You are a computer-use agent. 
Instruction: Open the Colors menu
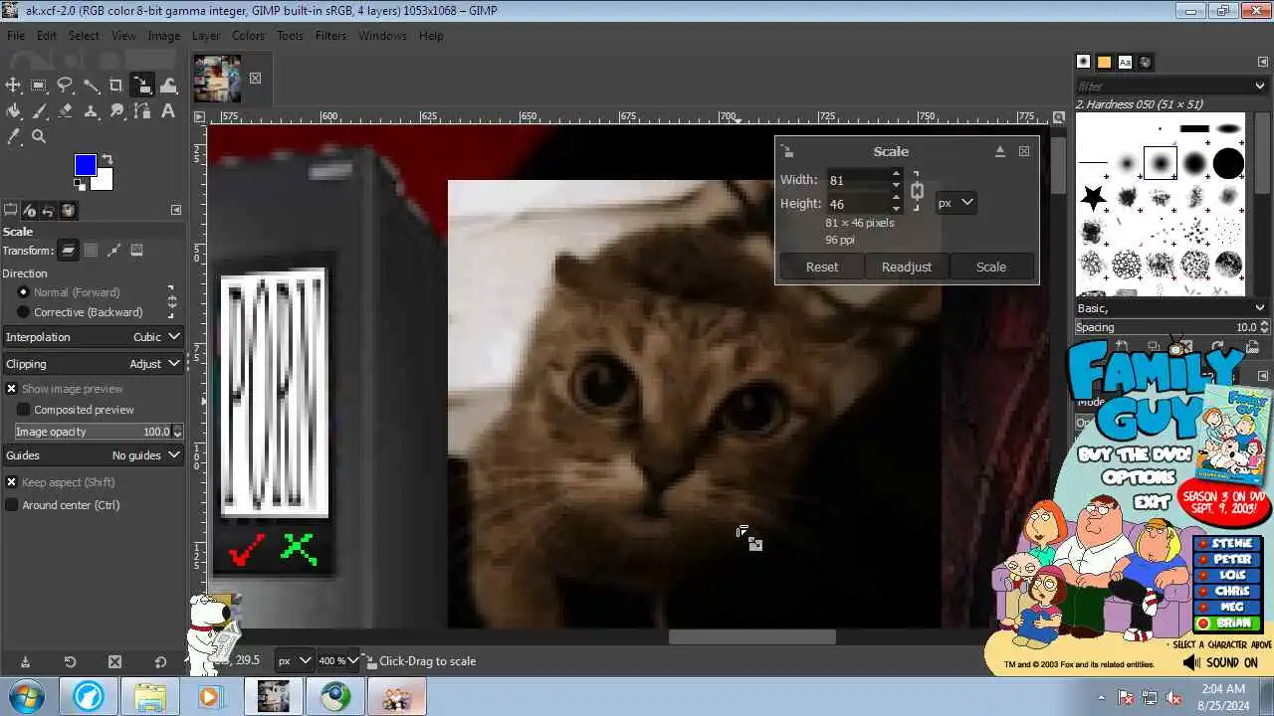point(249,36)
